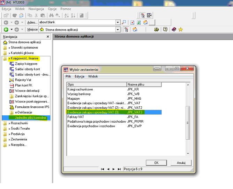Click the green back navigation arrow
The height and width of the screenshot is (189, 233).
click(6, 30)
